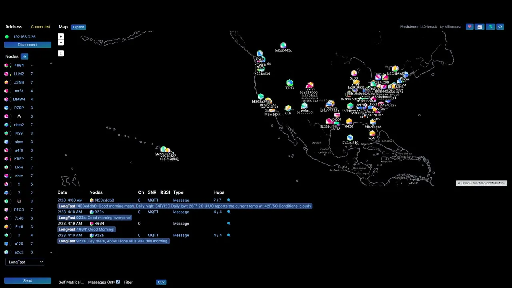Click node name a120 in list
This screenshot has width=512, height=288.
tap(19, 244)
